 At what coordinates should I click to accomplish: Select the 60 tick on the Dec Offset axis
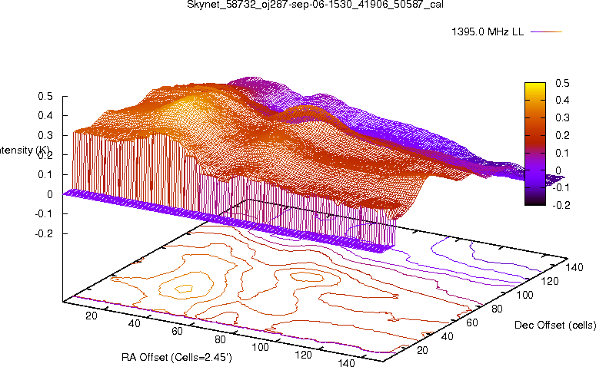pyautogui.click(x=472, y=322)
